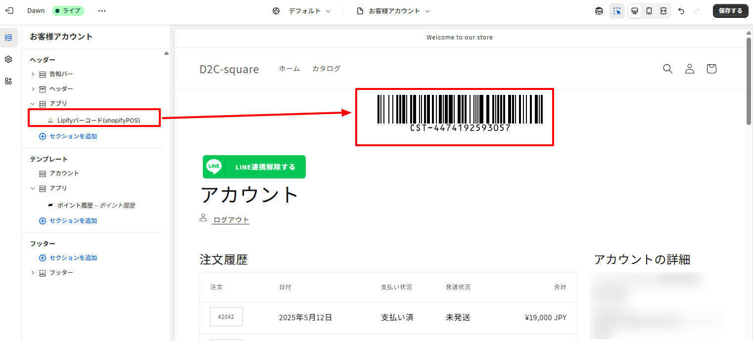753x341 pixels.
Task: Click the アカウント section icon
Action: coord(43,173)
